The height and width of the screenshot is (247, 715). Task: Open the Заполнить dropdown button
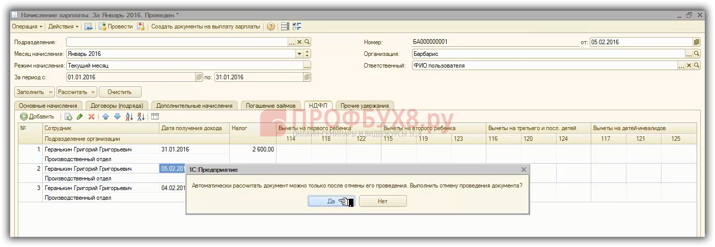(35, 92)
